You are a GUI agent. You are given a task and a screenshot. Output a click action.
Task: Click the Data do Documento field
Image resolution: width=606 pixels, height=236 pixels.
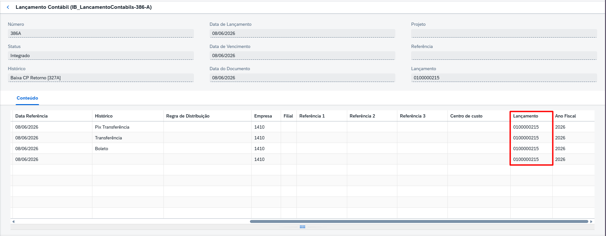302,78
